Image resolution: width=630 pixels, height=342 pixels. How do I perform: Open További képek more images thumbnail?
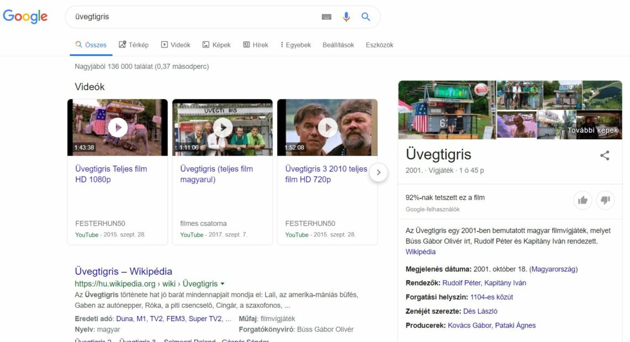599,125
